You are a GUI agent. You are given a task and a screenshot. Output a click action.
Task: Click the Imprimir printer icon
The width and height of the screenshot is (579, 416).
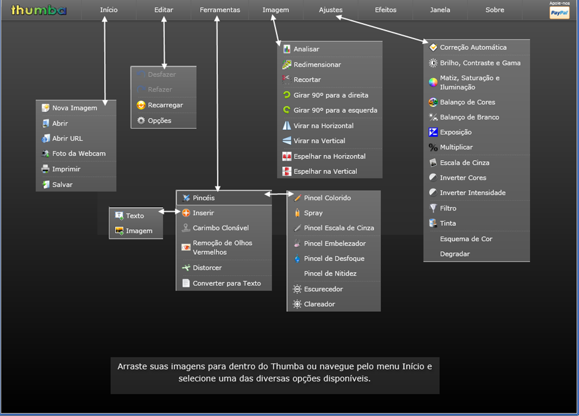(45, 169)
